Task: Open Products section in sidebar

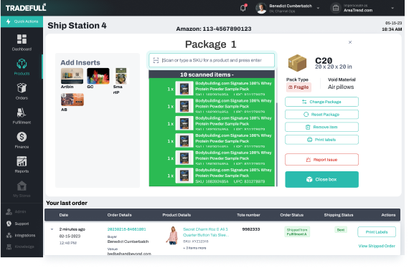Action: [x=22, y=67]
